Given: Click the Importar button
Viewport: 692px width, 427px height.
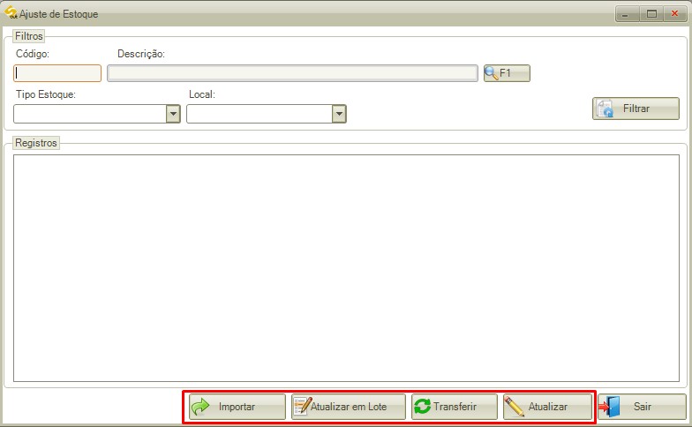Looking at the screenshot, I should [x=237, y=407].
